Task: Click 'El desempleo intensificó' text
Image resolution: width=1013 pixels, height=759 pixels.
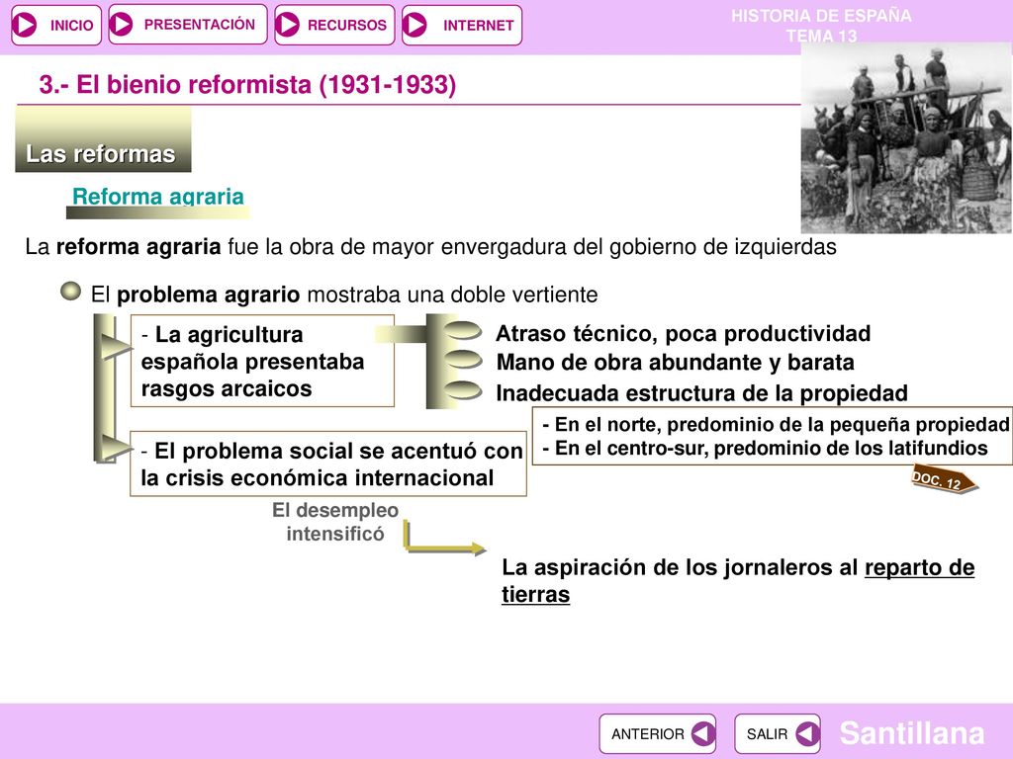Action: (x=335, y=522)
